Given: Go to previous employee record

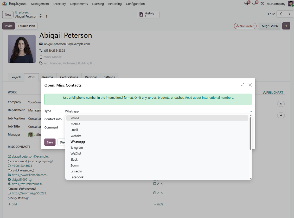Looking at the screenshot, I should (281, 14).
